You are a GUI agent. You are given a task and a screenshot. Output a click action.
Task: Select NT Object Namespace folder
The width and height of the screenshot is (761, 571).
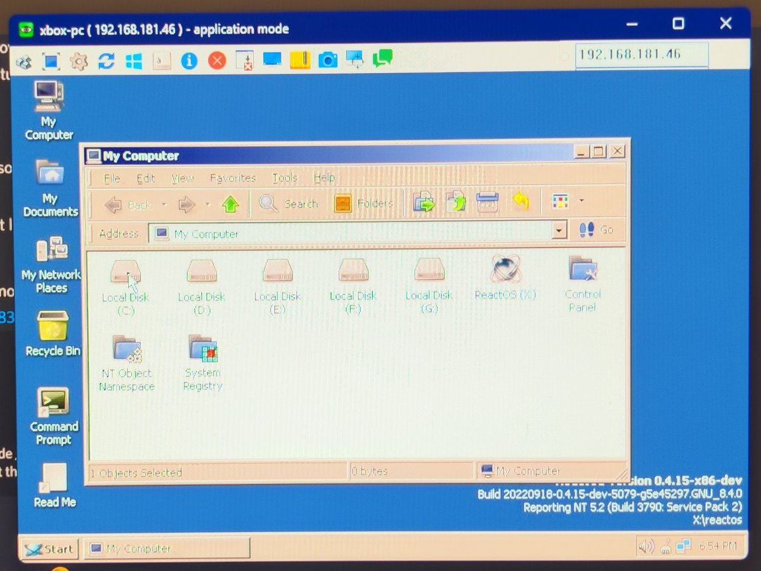[127, 364]
